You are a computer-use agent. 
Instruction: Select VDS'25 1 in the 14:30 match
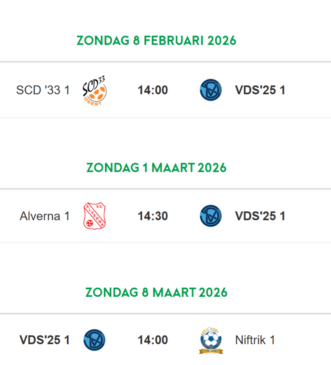point(260,216)
